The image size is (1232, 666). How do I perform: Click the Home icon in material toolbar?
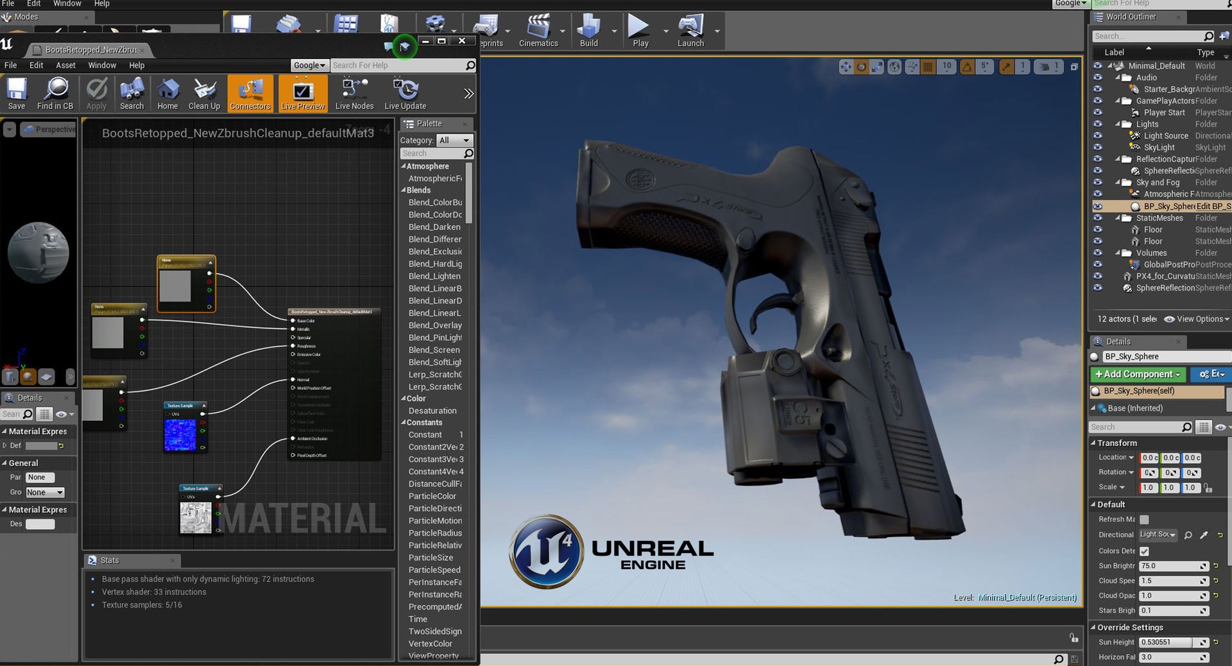tap(167, 93)
